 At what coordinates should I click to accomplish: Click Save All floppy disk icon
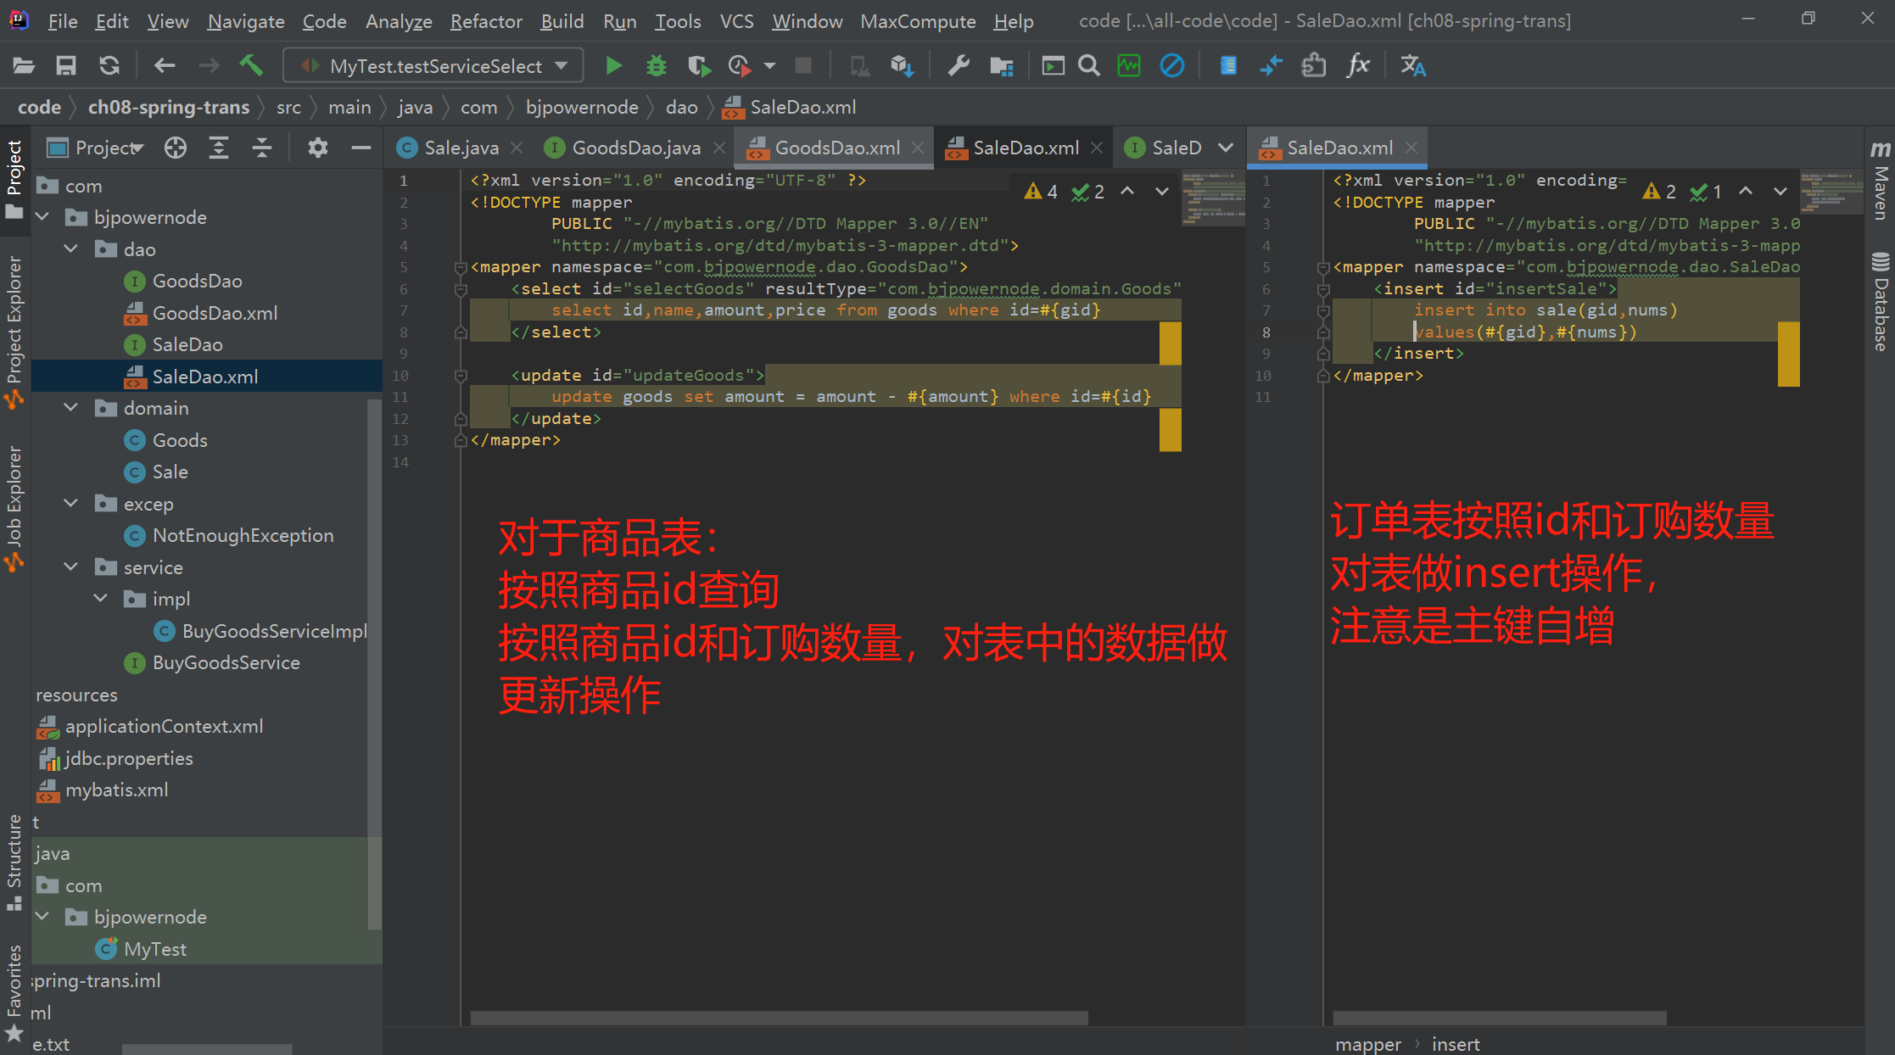pos(65,65)
